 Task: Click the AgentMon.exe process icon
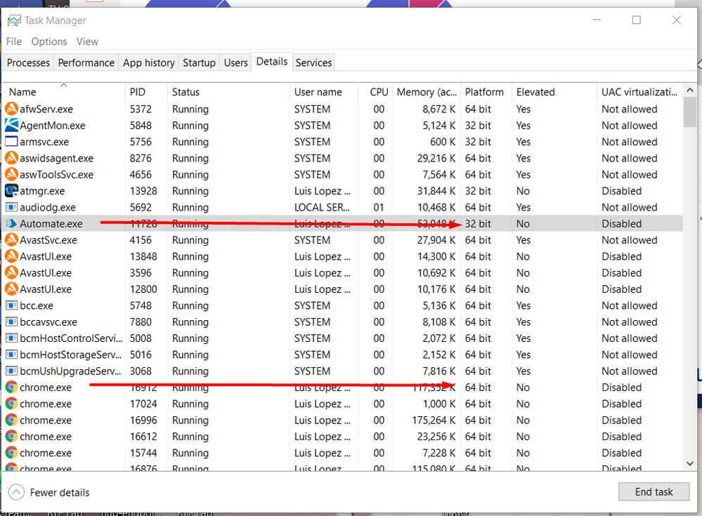(11, 125)
